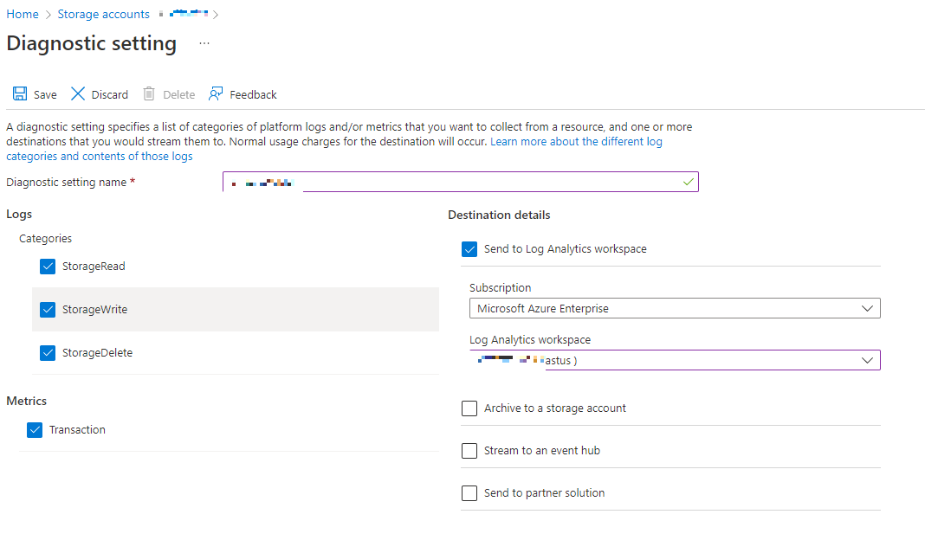Screen dimensions: 925x553
Task: Expand the Log Analytics workspace dropdown
Action: (675, 360)
